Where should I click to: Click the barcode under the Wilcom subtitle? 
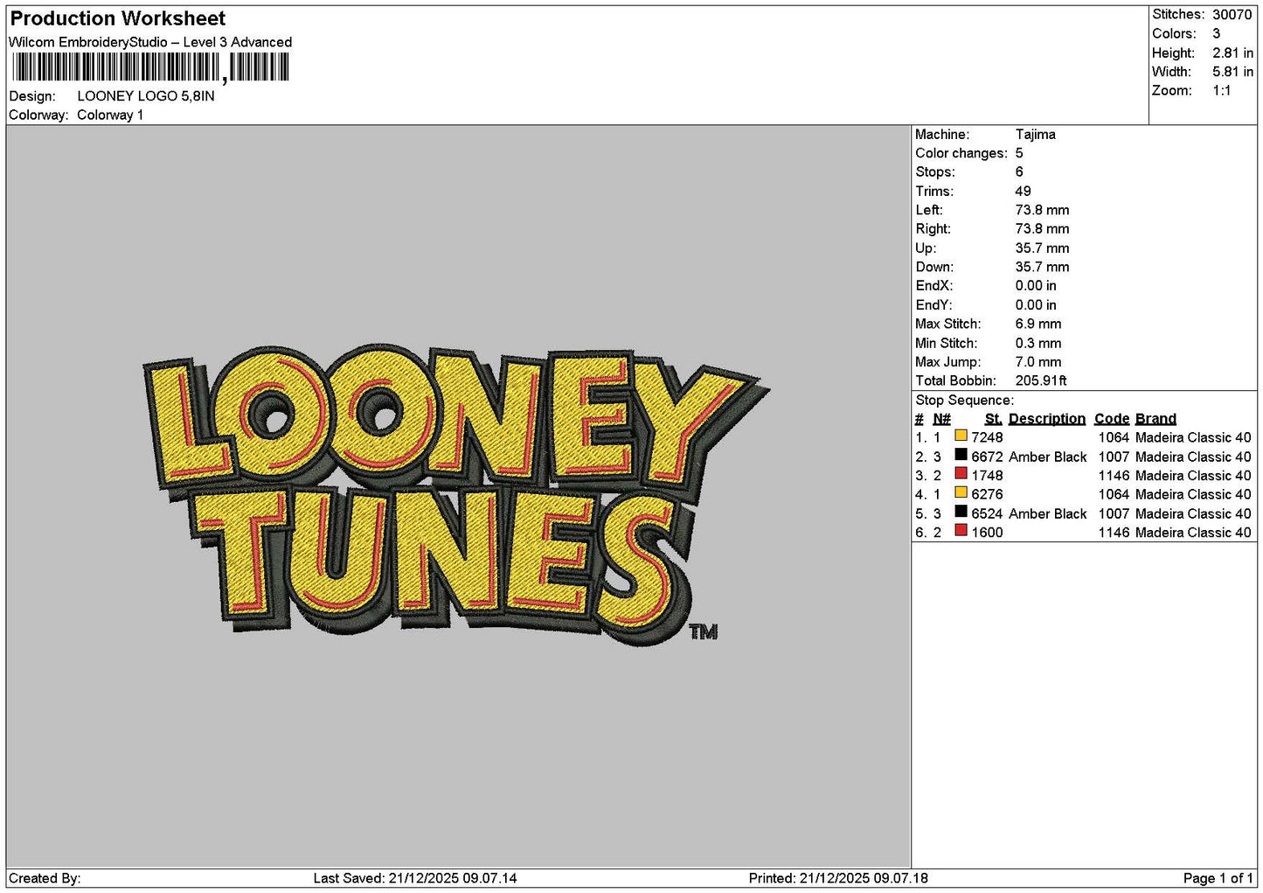150,67
